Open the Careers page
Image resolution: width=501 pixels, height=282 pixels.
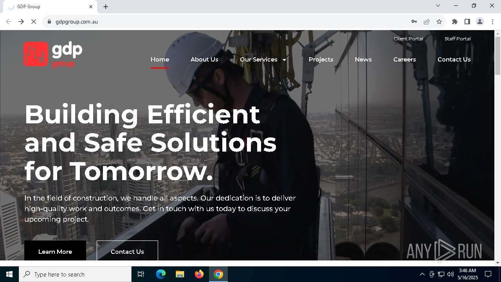405,60
